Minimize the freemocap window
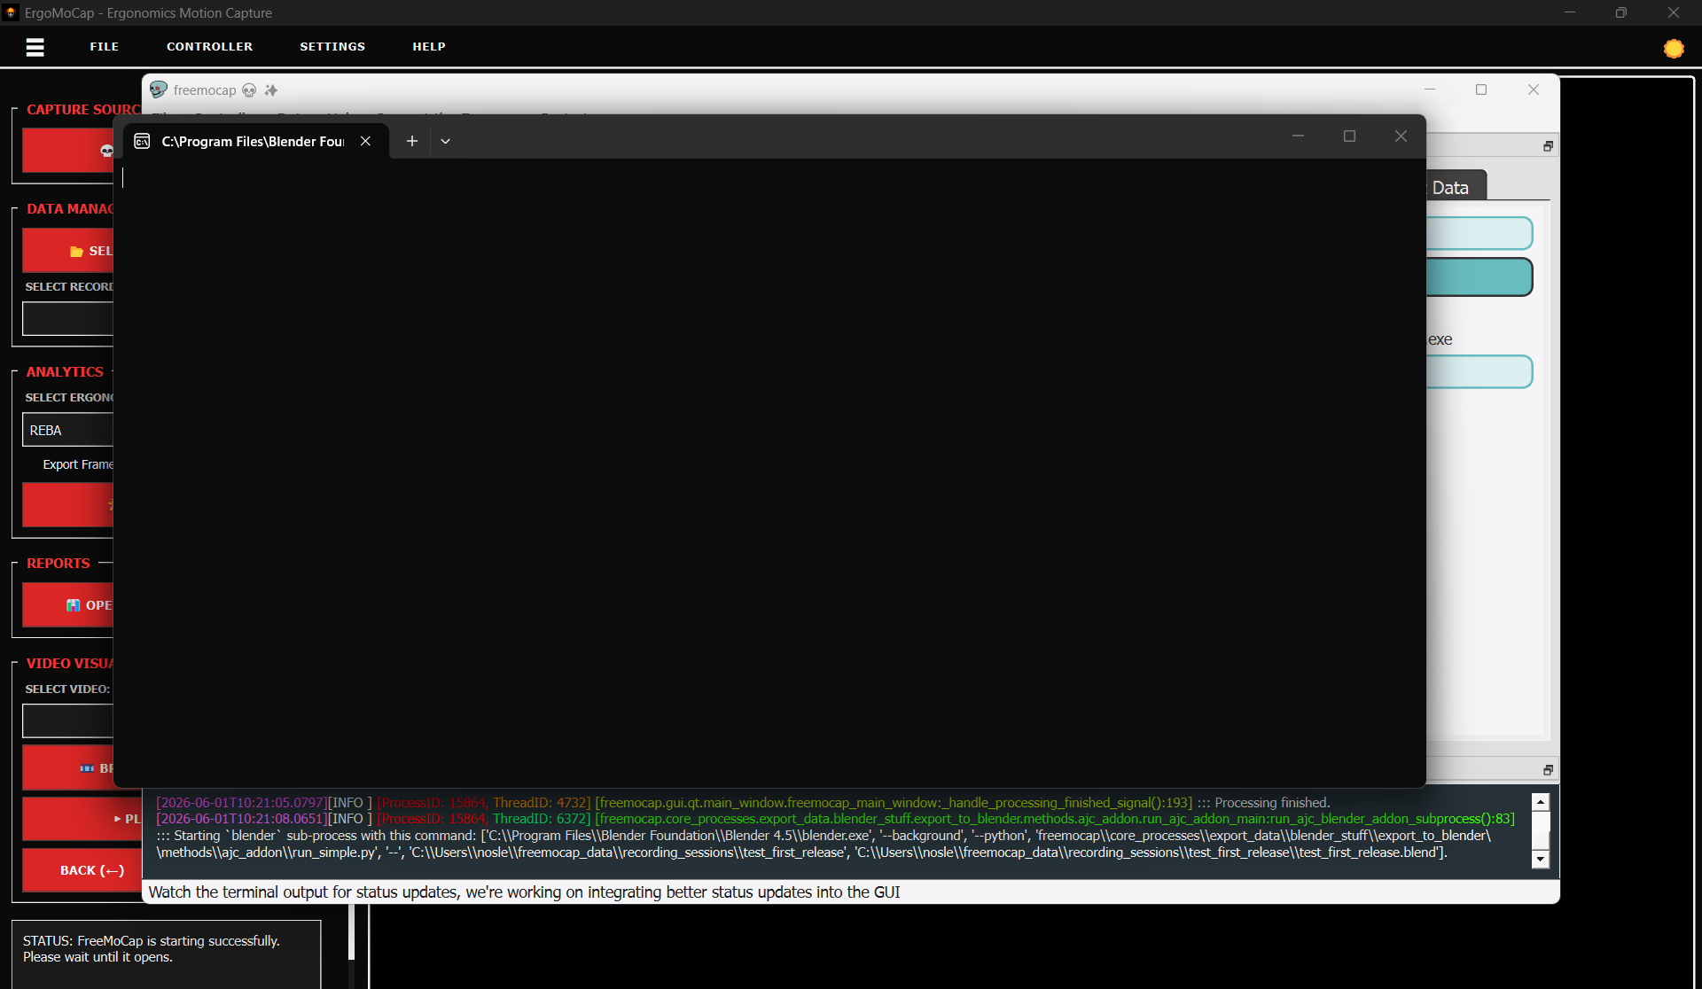The image size is (1702, 989). pos(1429,90)
